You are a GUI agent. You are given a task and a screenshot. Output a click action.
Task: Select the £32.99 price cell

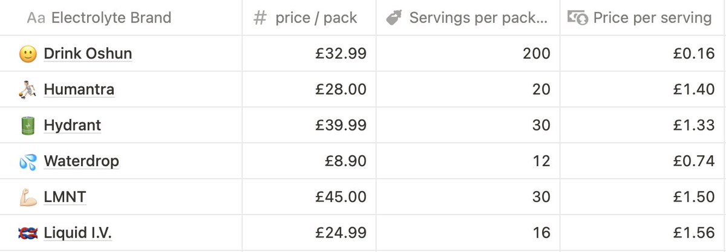click(x=309, y=54)
